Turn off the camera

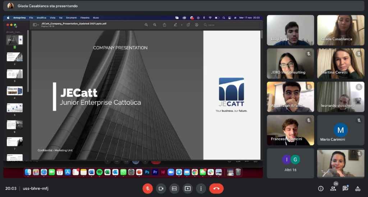pyautogui.click(x=161, y=188)
